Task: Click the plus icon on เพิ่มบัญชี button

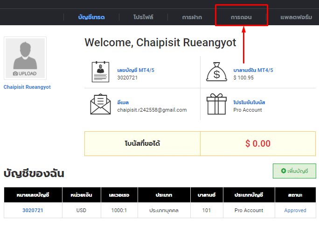Action: click(x=283, y=171)
